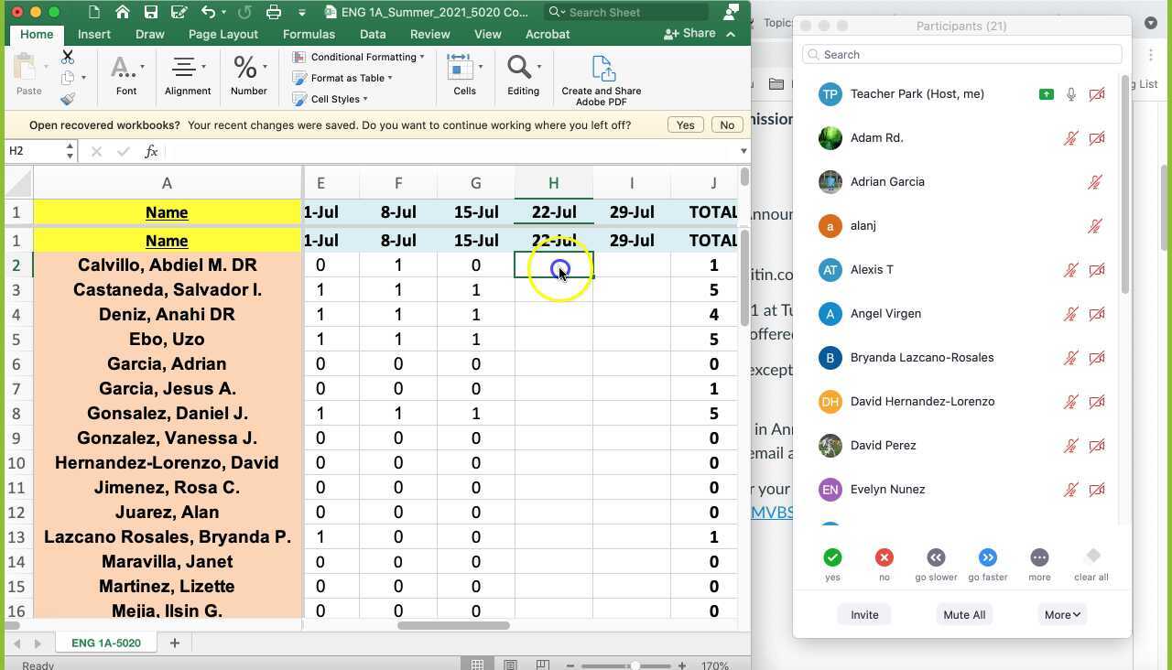Click the Save icon in title bar

[151, 13]
